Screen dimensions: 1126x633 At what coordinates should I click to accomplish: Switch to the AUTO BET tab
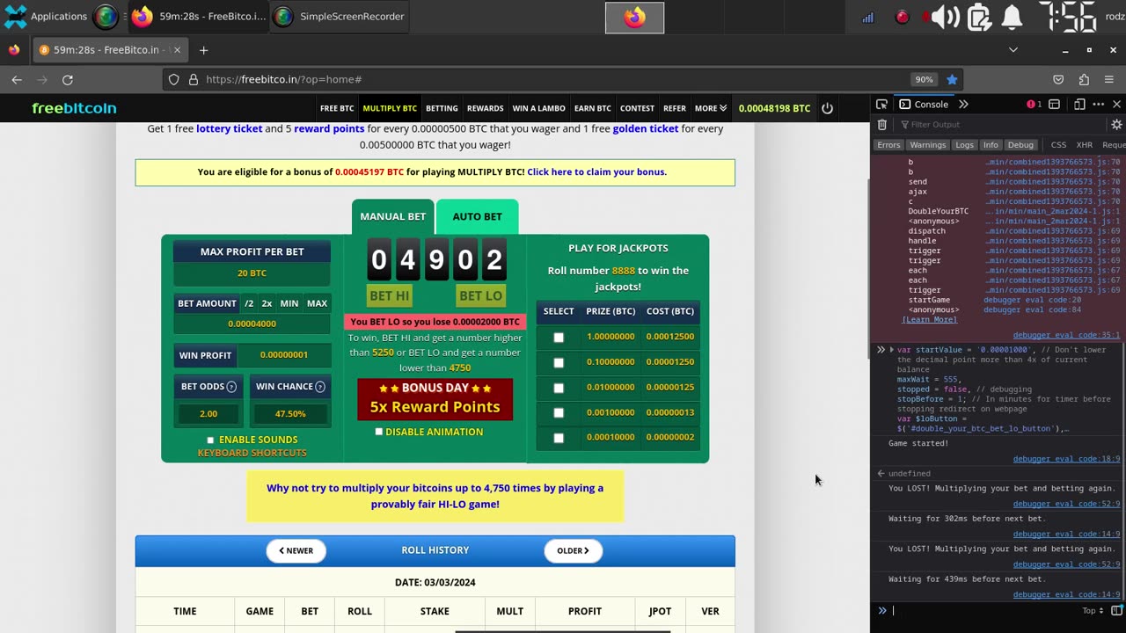[478, 216]
